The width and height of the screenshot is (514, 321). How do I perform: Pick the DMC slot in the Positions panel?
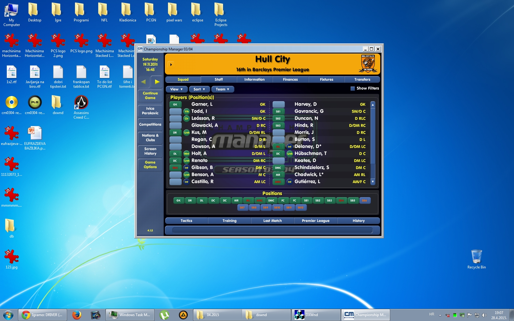271,201
